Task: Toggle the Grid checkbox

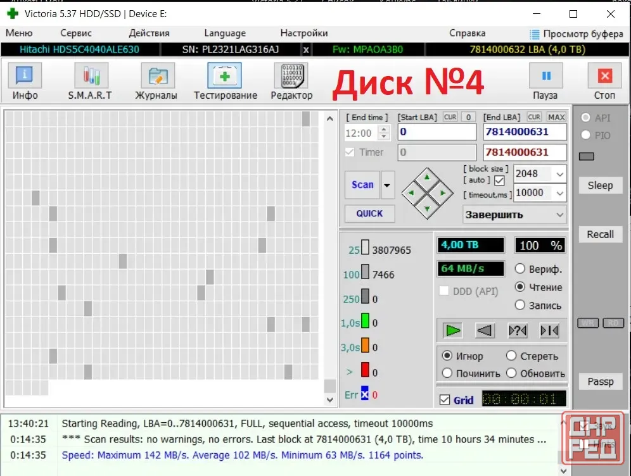Action: tap(445, 400)
